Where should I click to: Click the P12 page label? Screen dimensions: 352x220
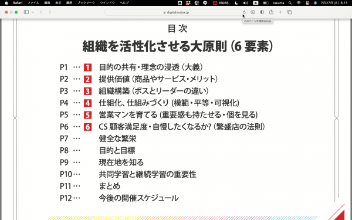[66, 198]
